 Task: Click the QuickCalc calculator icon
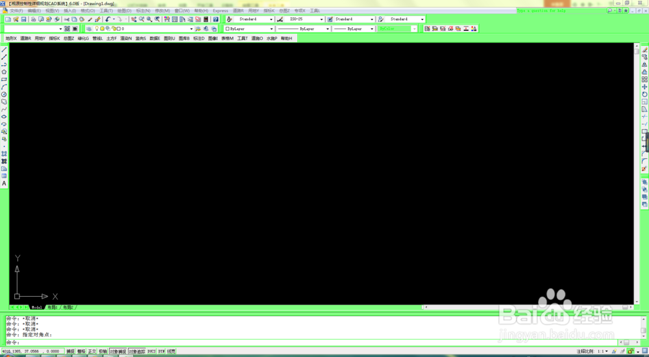tap(206, 19)
